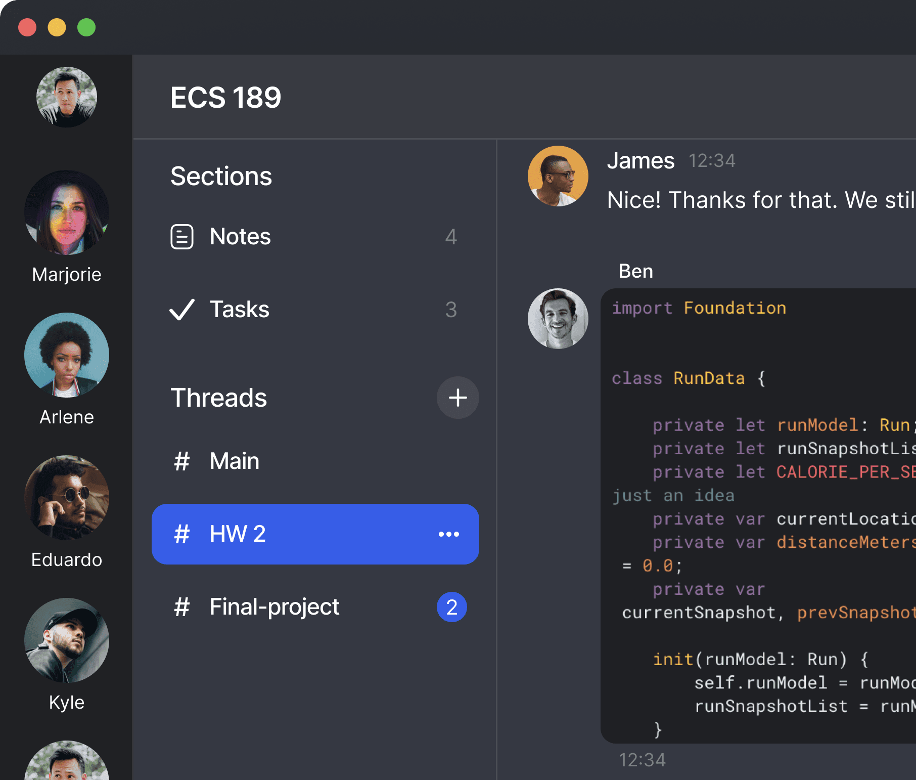Screen dimensions: 916x780
Task: Click the Final-project unread badge 2
Action: click(x=452, y=607)
